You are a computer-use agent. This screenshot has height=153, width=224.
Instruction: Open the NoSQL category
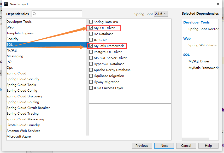point(46,50)
